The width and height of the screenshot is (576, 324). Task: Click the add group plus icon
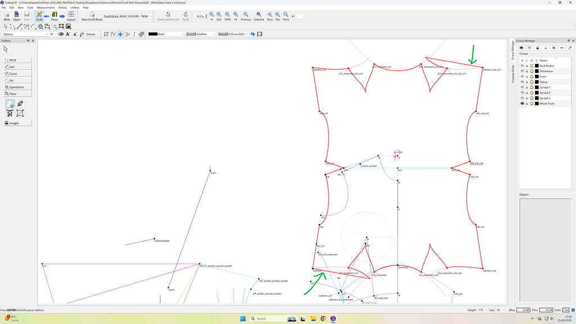tap(553, 48)
